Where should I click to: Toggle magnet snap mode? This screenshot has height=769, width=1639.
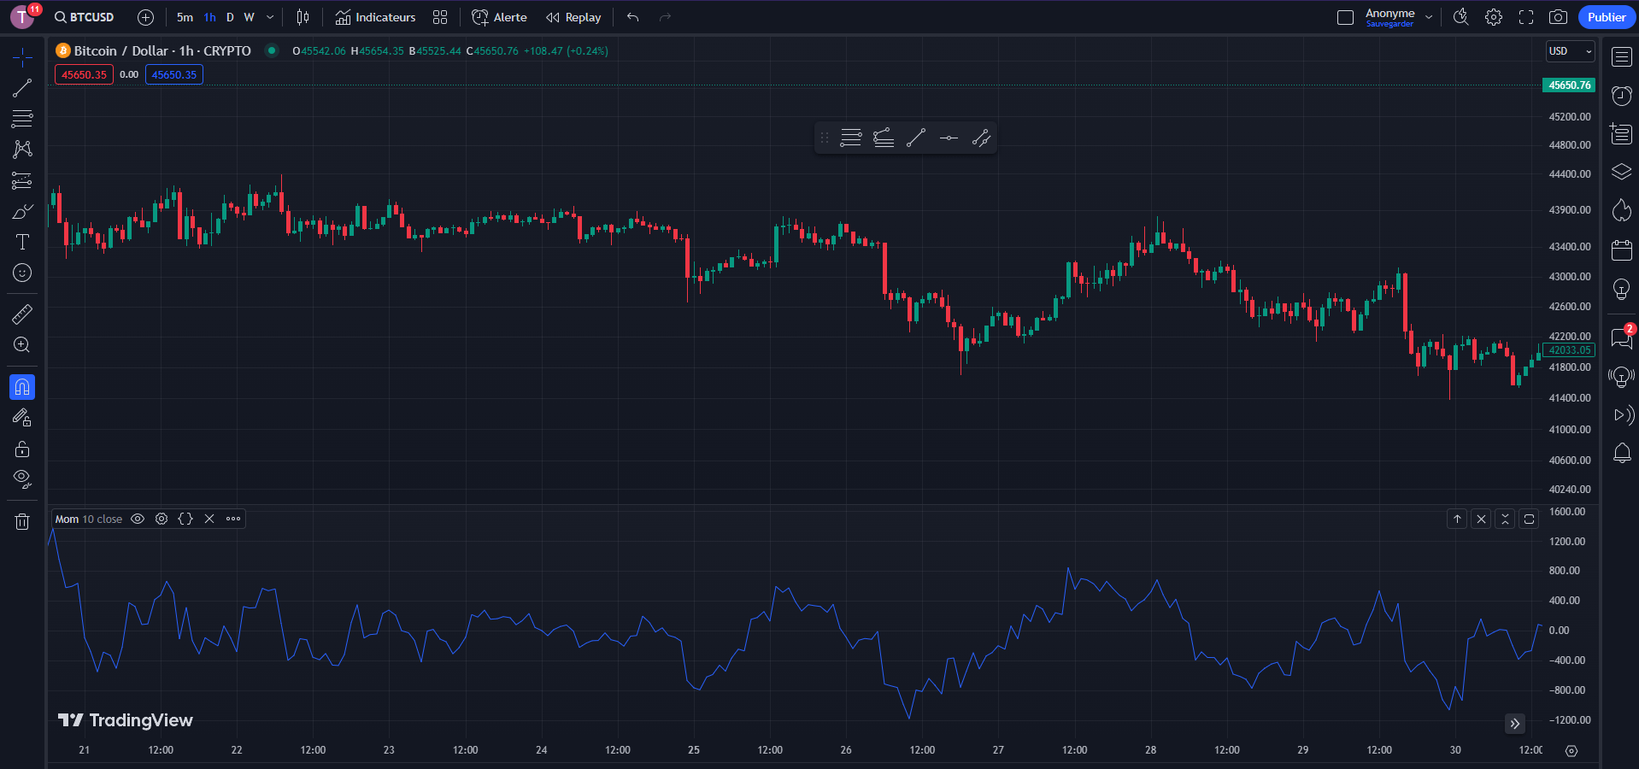coord(22,386)
